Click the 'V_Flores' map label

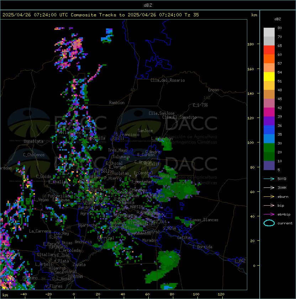(x=54, y=286)
